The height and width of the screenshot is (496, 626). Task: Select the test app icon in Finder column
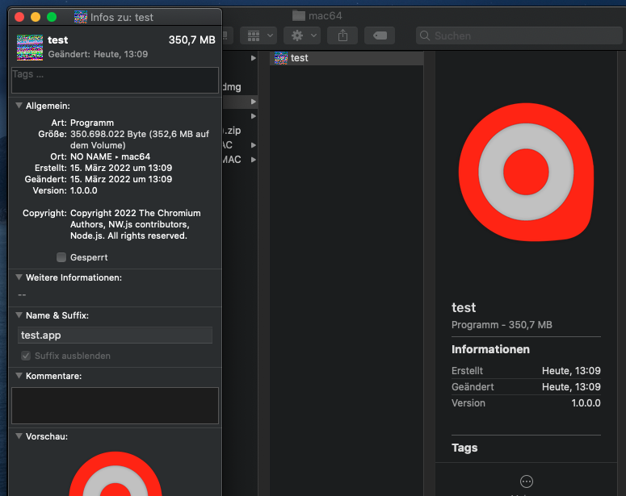pyautogui.click(x=281, y=58)
